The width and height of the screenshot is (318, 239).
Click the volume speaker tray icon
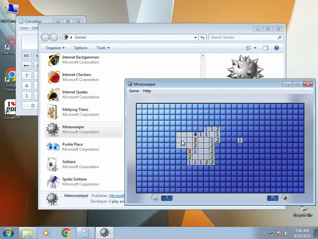click(286, 233)
